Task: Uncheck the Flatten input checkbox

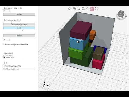Action: click(4, 58)
